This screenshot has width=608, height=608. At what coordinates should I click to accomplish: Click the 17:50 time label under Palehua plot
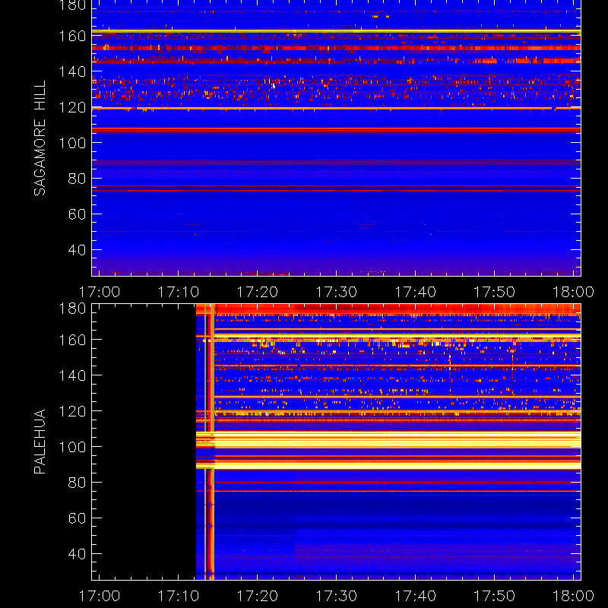tap(495, 596)
